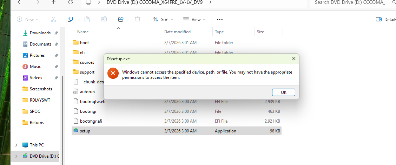Click the Cut scissors icon
Image resolution: width=396 pixels, height=165 pixels.
point(53,19)
